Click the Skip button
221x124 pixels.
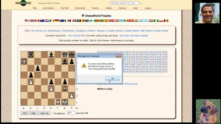tap(33, 113)
